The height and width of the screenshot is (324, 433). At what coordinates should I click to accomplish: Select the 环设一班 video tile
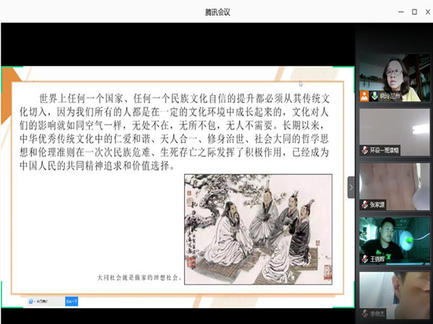[394, 130]
